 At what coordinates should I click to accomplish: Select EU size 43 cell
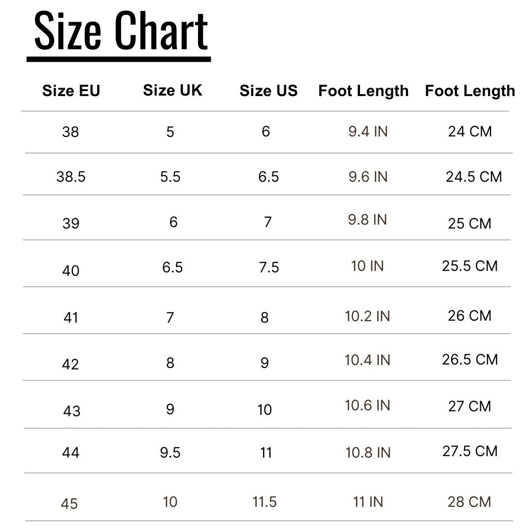[x=71, y=411]
